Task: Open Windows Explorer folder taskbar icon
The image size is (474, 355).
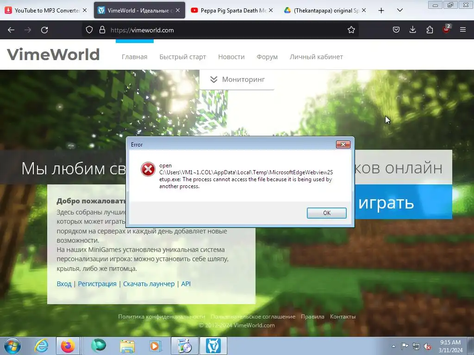Action: coord(127,346)
